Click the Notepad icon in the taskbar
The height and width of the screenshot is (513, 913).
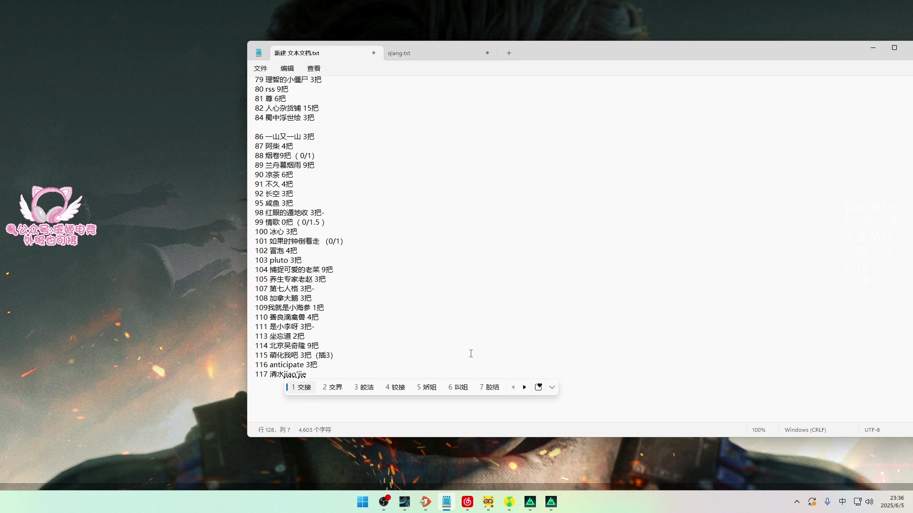pyautogui.click(x=447, y=502)
